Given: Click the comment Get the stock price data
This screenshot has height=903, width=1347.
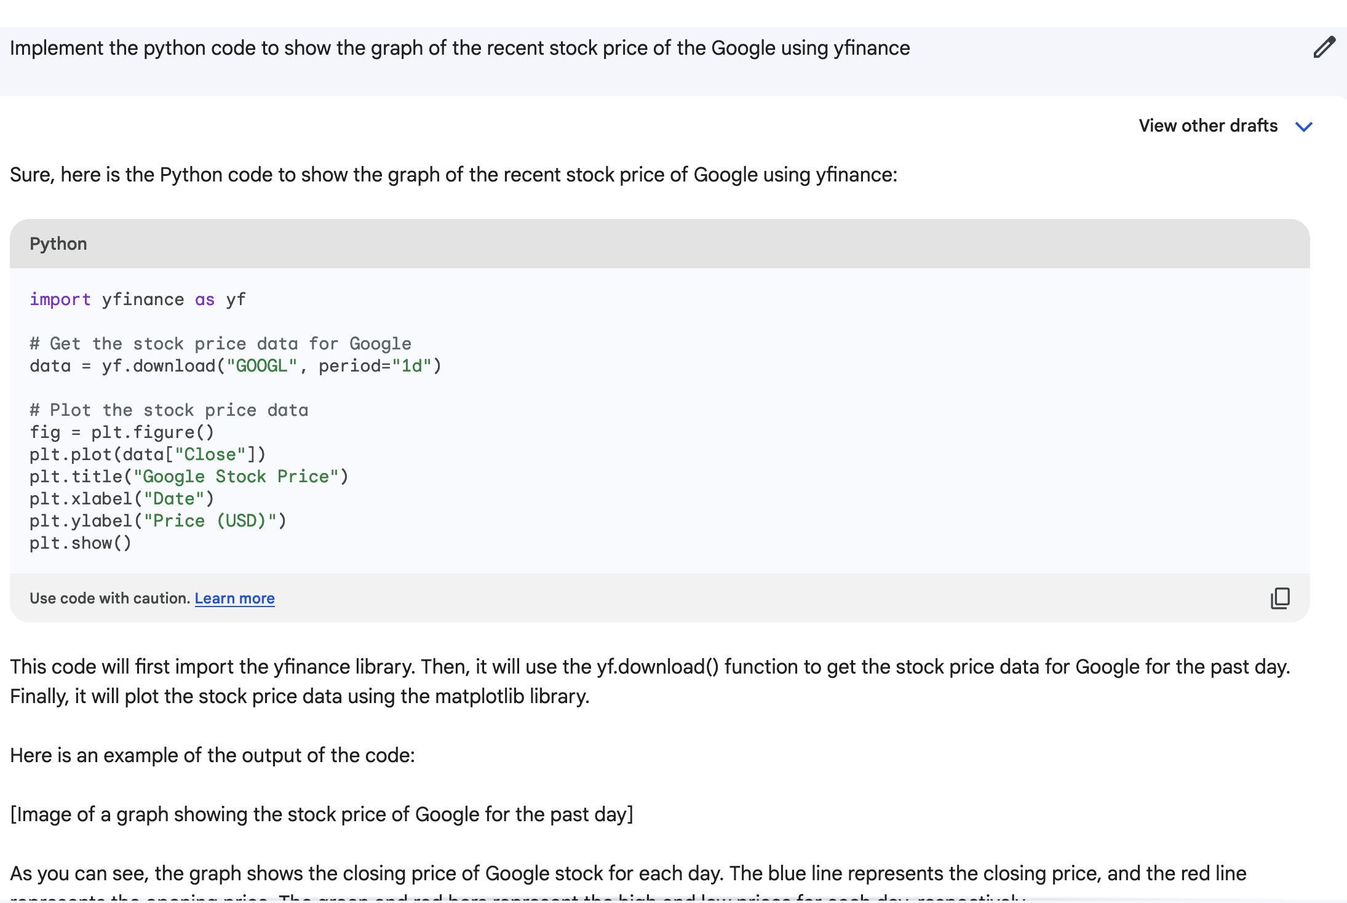Looking at the screenshot, I should [220, 344].
